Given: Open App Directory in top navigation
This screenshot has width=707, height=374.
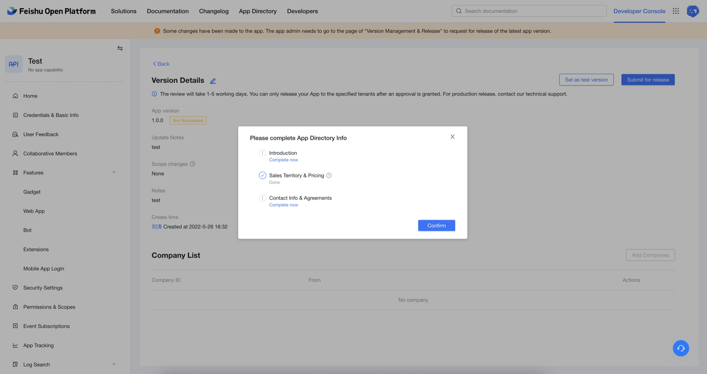Looking at the screenshot, I should pos(257,11).
